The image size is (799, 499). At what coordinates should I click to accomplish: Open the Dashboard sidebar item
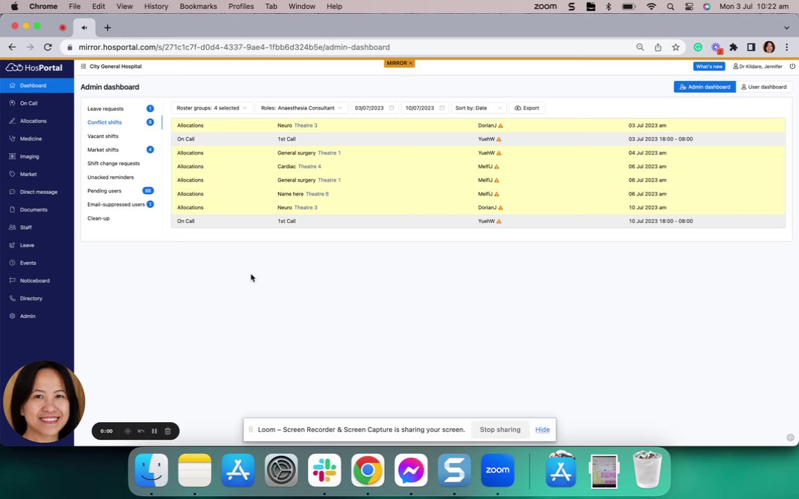(37, 85)
